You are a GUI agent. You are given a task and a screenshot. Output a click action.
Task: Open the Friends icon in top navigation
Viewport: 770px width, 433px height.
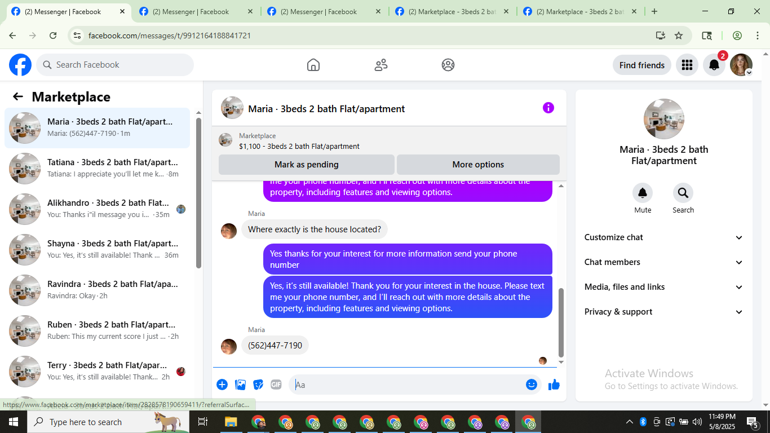tap(381, 65)
